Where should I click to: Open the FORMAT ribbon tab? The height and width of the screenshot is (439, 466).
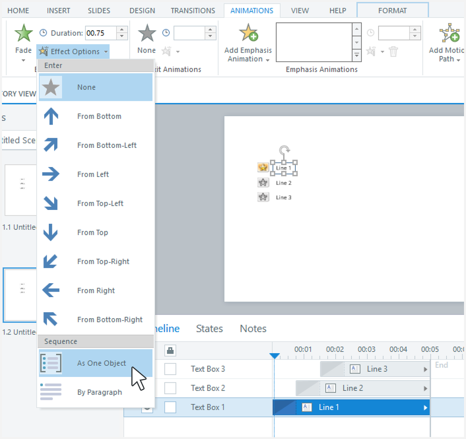coord(392,11)
